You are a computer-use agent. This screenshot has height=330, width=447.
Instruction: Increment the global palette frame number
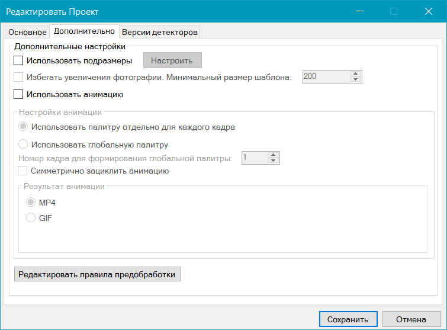(x=273, y=155)
